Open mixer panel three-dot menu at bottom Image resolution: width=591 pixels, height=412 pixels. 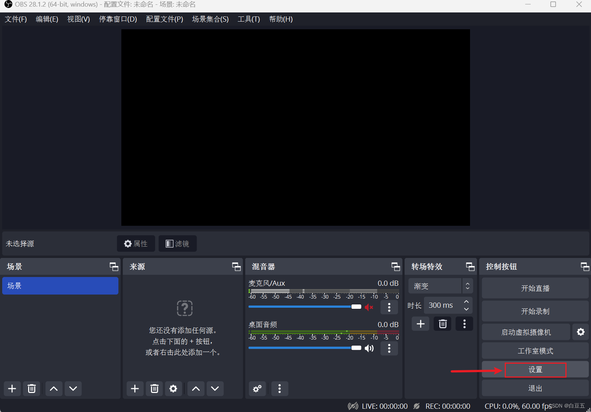[x=280, y=389]
